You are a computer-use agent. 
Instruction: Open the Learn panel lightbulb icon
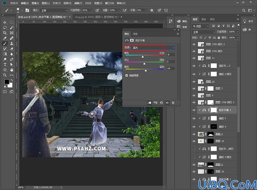click(245, 21)
